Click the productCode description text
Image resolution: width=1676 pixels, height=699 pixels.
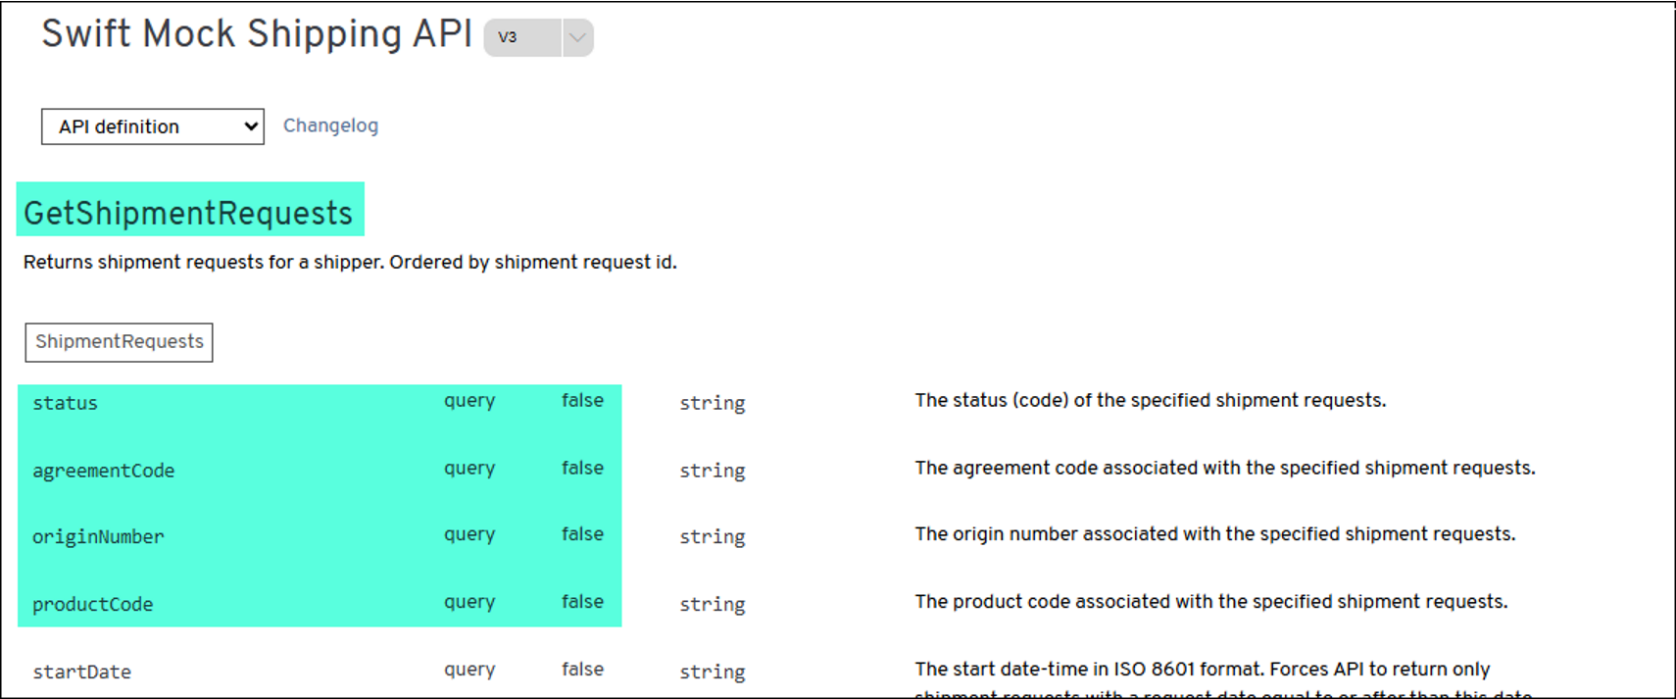(x=1210, y=602)
